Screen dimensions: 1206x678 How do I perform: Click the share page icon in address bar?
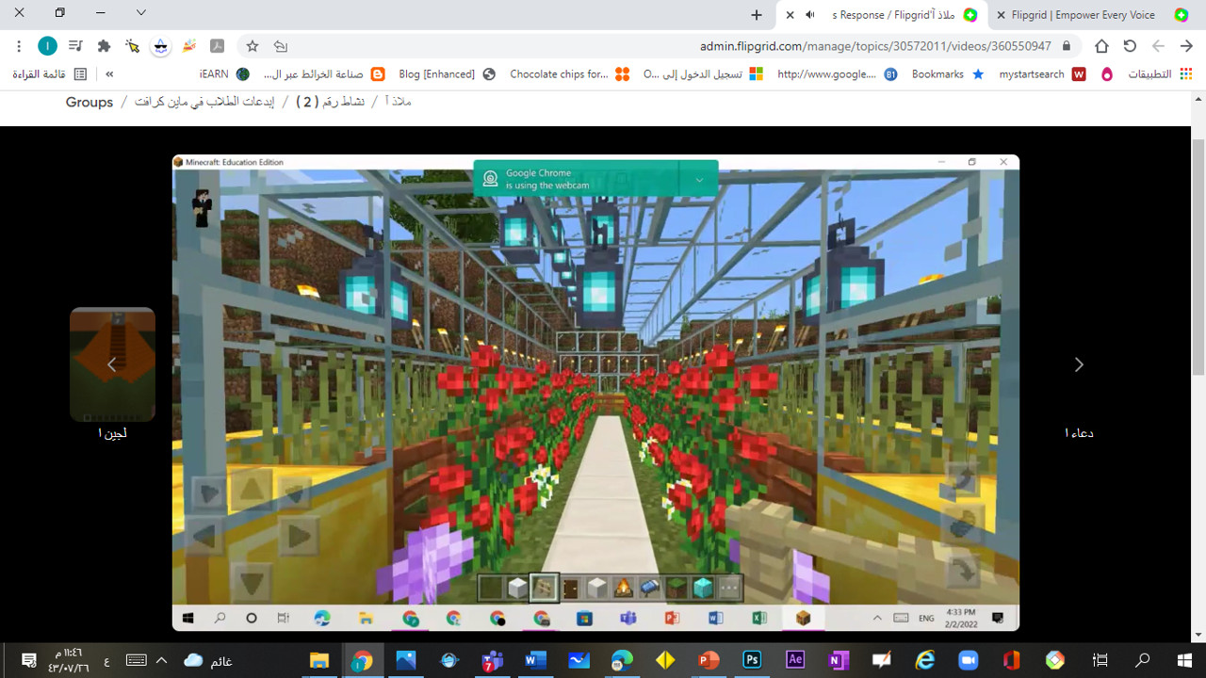coord(280,46)
